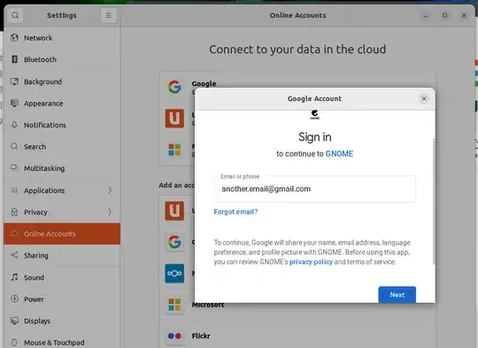Click the Nextcloud icon in account list
478x348 pixels.
click(174, 274)
